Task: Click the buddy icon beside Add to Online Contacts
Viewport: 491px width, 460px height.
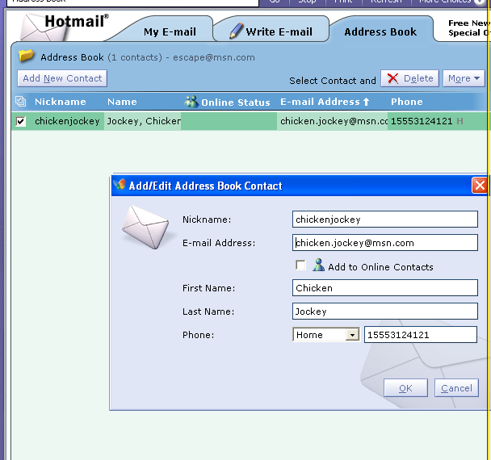Action: pos(318,265)
